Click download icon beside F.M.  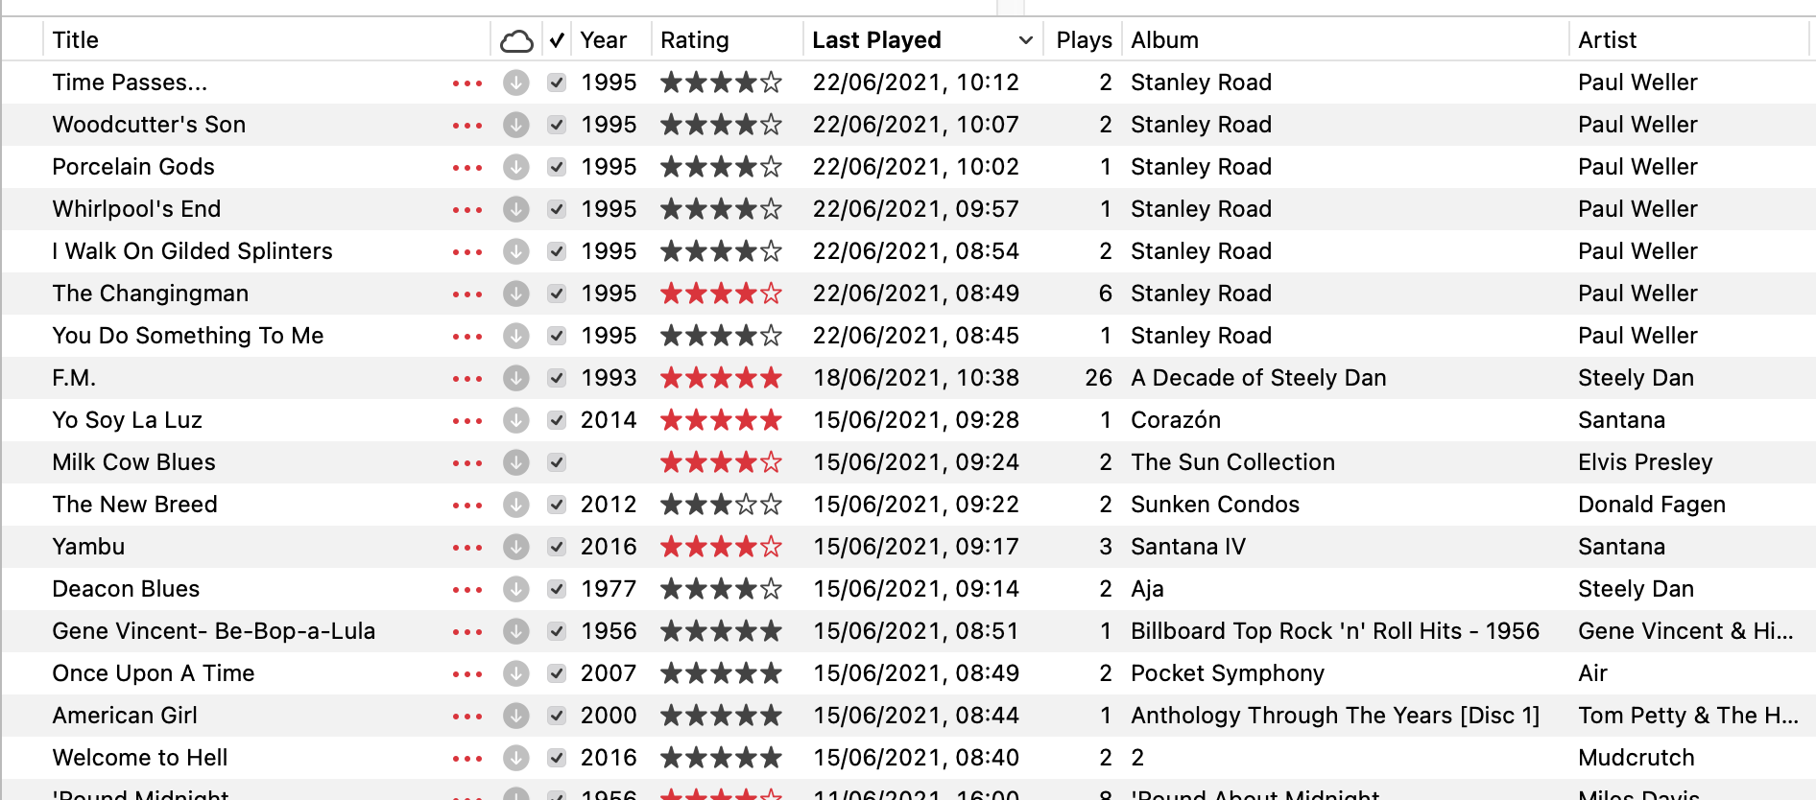[x=516, y=378]
